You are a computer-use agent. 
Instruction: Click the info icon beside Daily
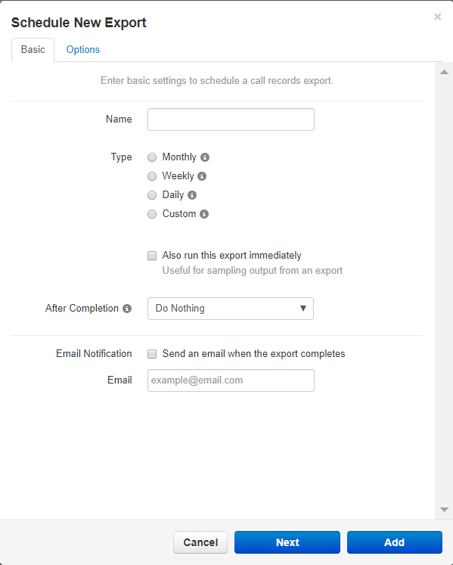(x=192, y=195)
